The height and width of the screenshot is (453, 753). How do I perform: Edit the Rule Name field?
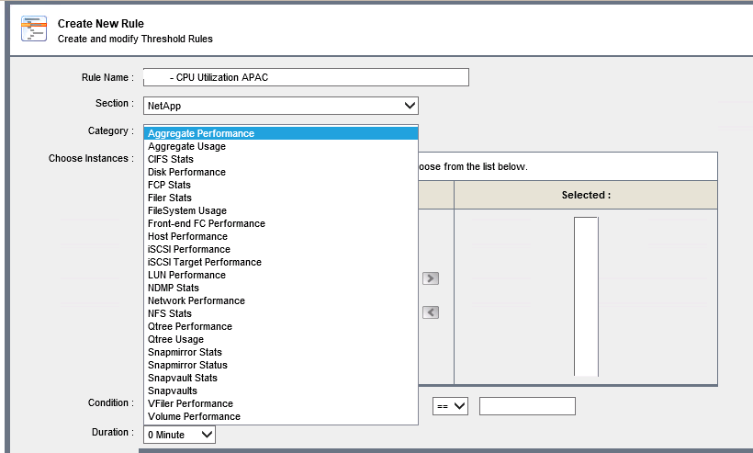306,77
